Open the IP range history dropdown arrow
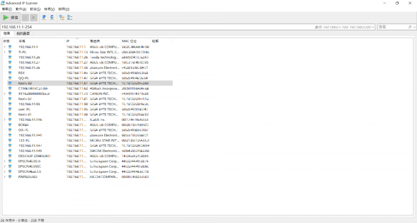The image size is (417, 223). 373,27
